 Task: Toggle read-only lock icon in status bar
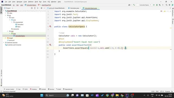coord(172,91)
